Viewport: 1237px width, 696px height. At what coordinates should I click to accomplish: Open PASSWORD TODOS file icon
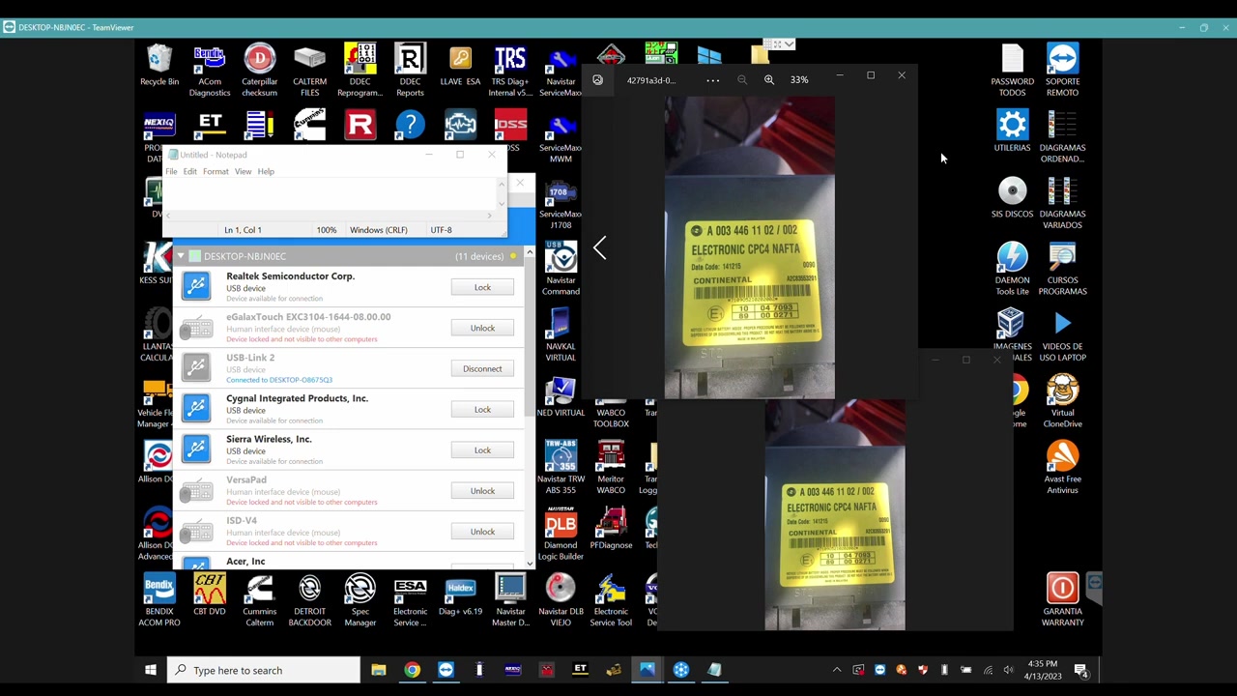click(x=1012, y=71)
